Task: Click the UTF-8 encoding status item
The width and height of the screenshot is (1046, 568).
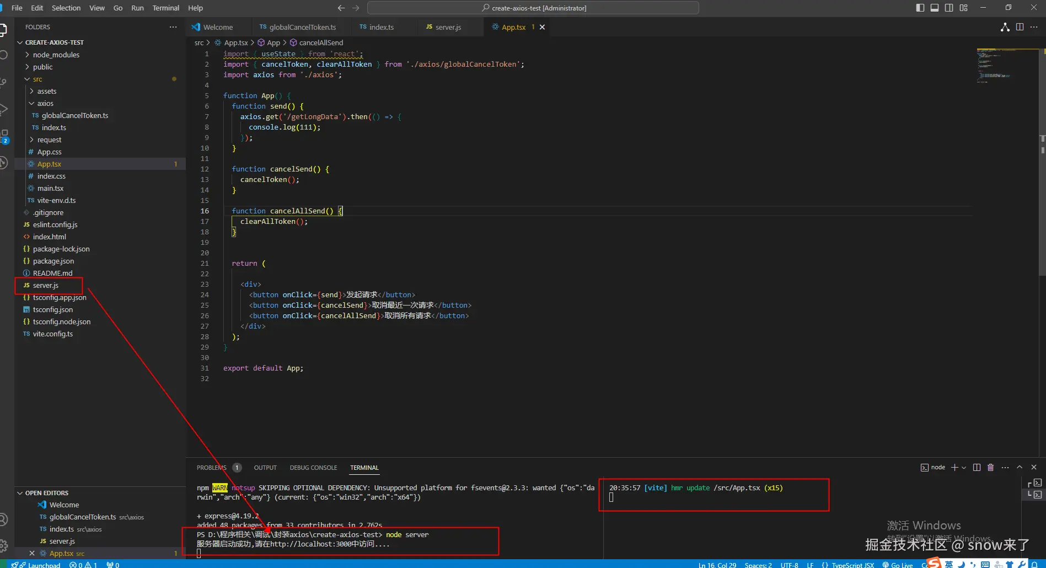Action: click(789, 565)
